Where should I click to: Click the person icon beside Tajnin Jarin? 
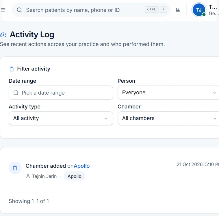click(x=28, y=176)
